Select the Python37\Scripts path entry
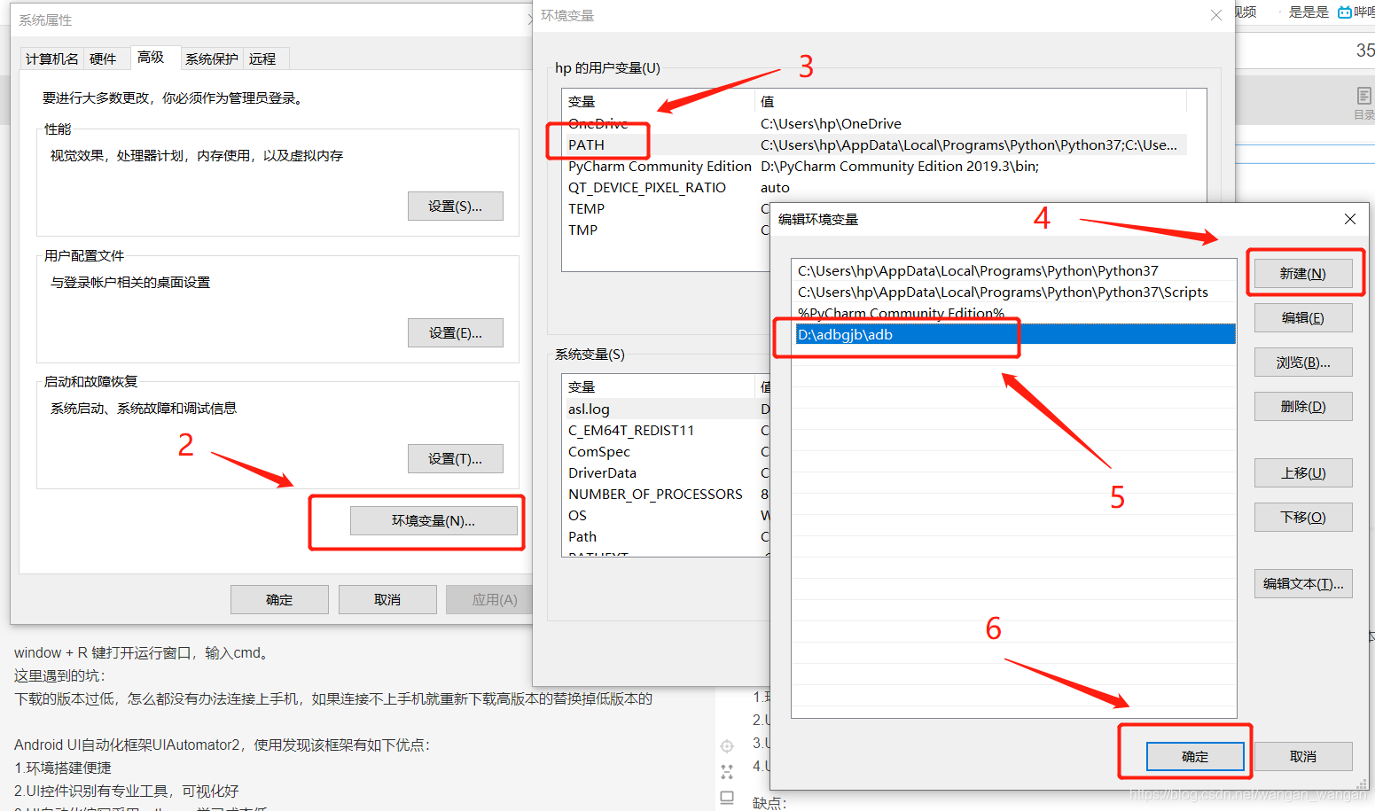 click(x=1014, y=292)
